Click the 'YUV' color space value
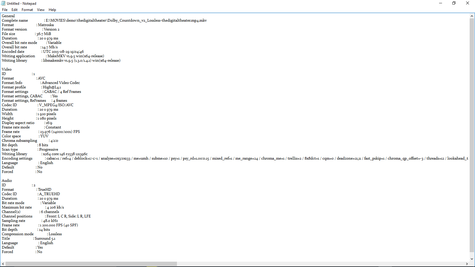Image resolution: width=475 pixels, height=267 pixels. click(44, 136)
